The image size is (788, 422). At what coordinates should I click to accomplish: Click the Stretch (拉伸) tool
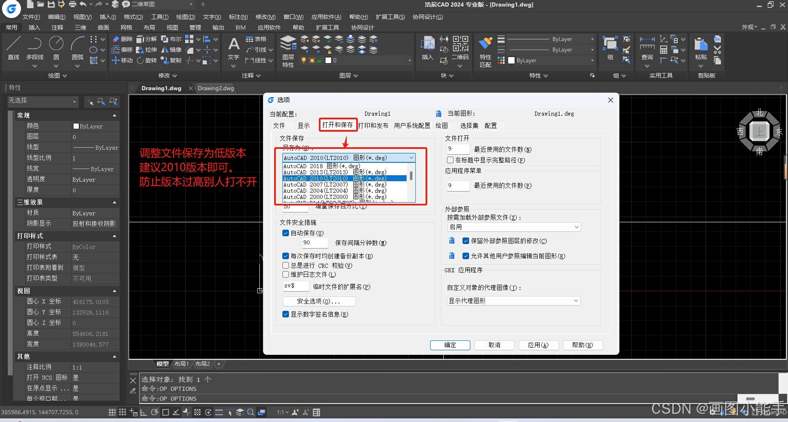coord(147,50)
